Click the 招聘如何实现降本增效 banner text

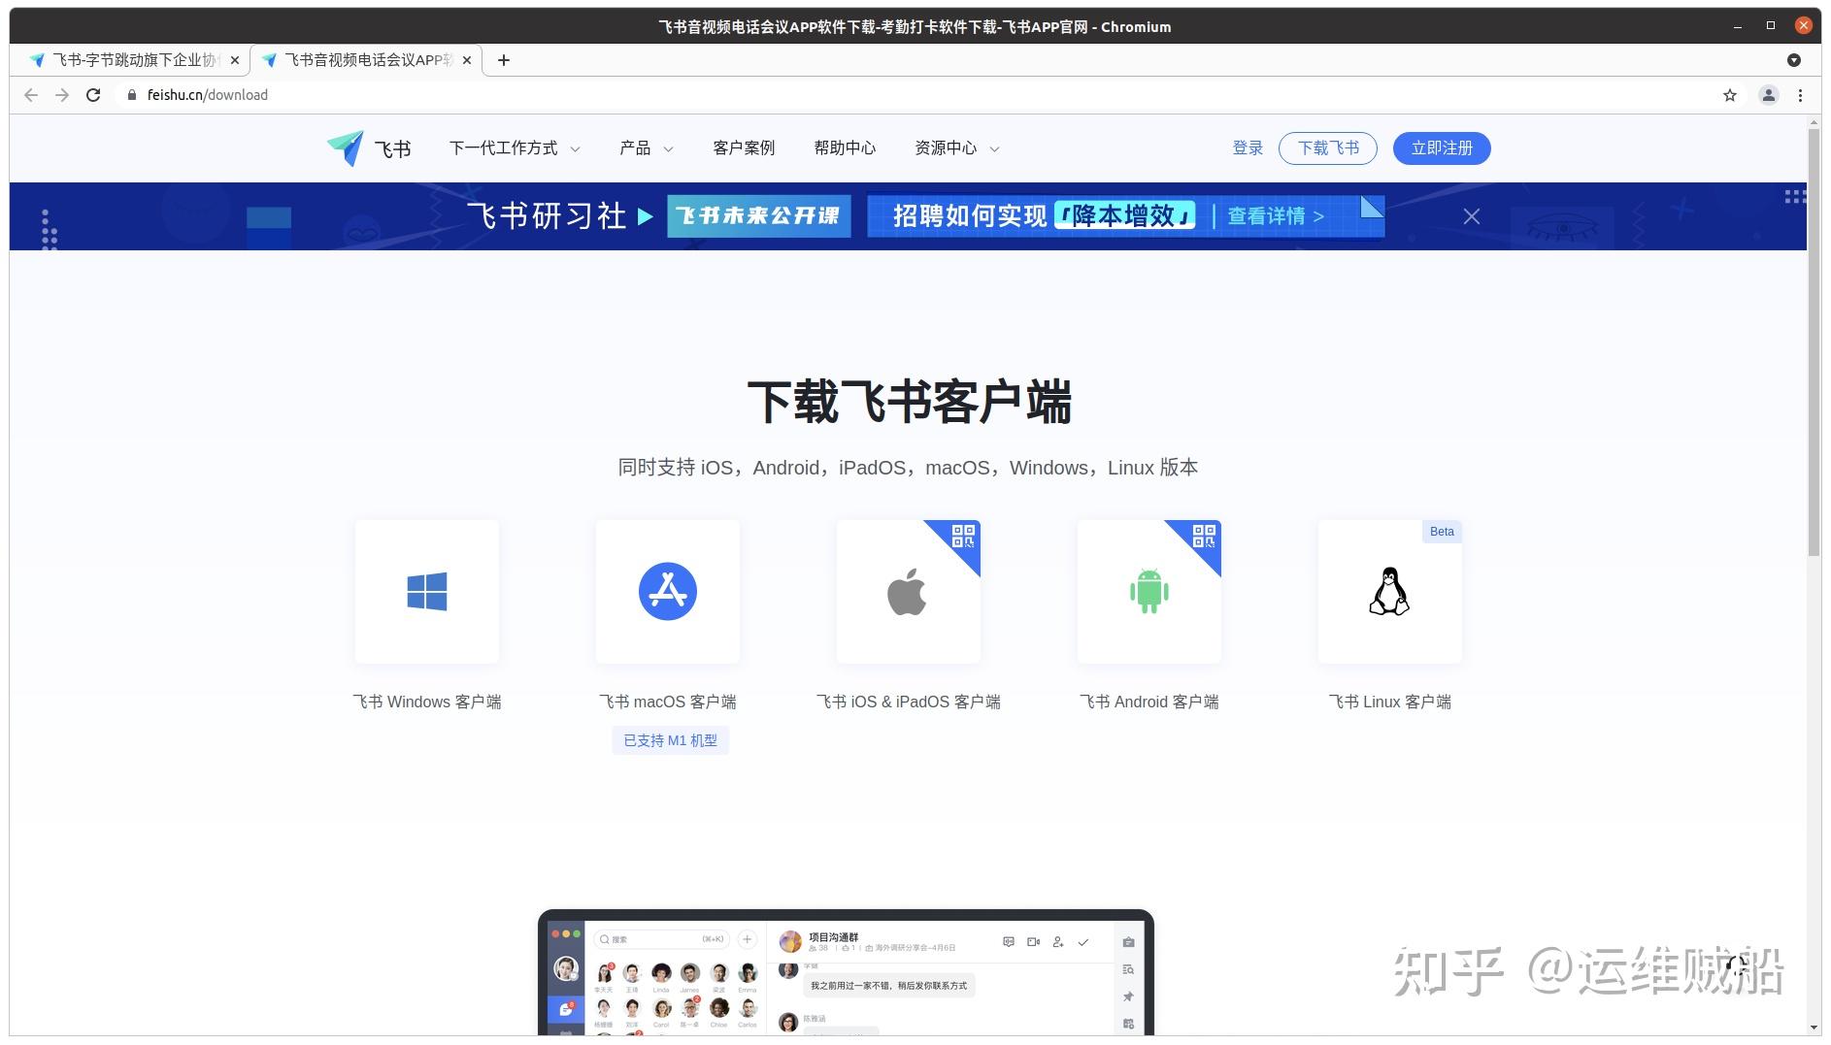[1045, 215]
